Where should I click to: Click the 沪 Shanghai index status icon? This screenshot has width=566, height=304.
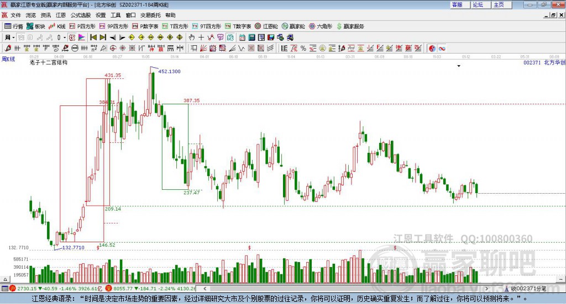pos(13,289)
